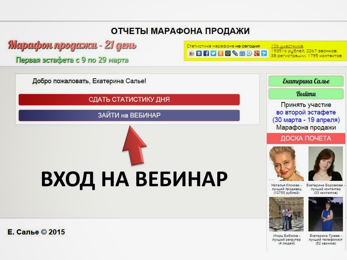This screenshot has height=260, width=347.
Task: Click Статистика марафона на сегодня label
Action: (224, 46)
